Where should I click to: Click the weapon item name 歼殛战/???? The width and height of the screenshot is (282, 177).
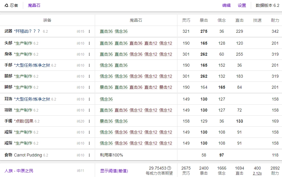[28, 31]
